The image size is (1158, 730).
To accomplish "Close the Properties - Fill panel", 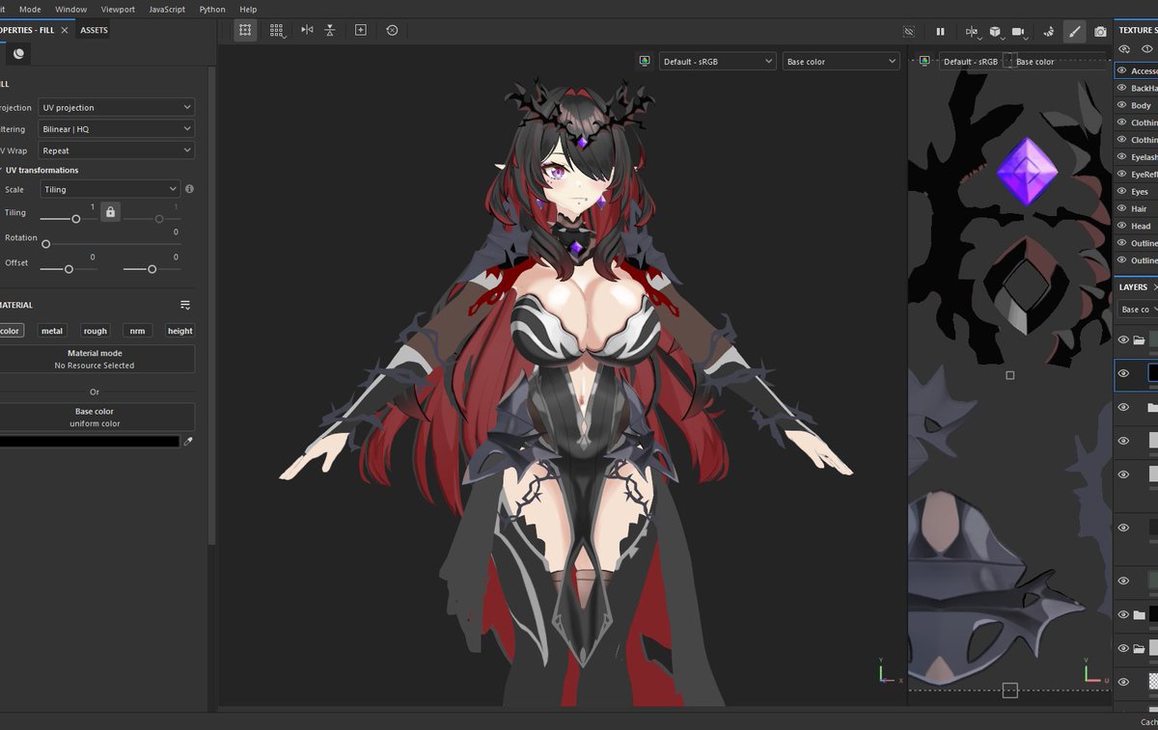I will coord(65,30).
